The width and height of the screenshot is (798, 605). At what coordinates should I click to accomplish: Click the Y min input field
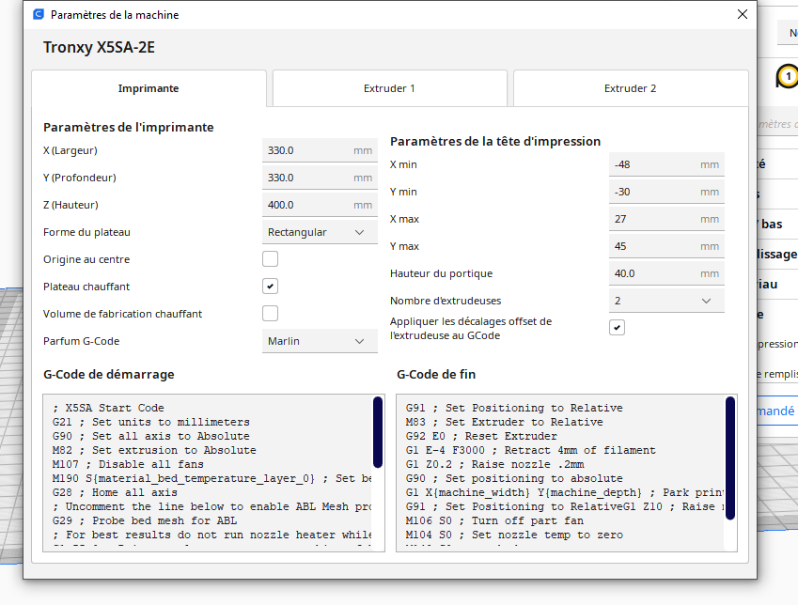[666, 192]
